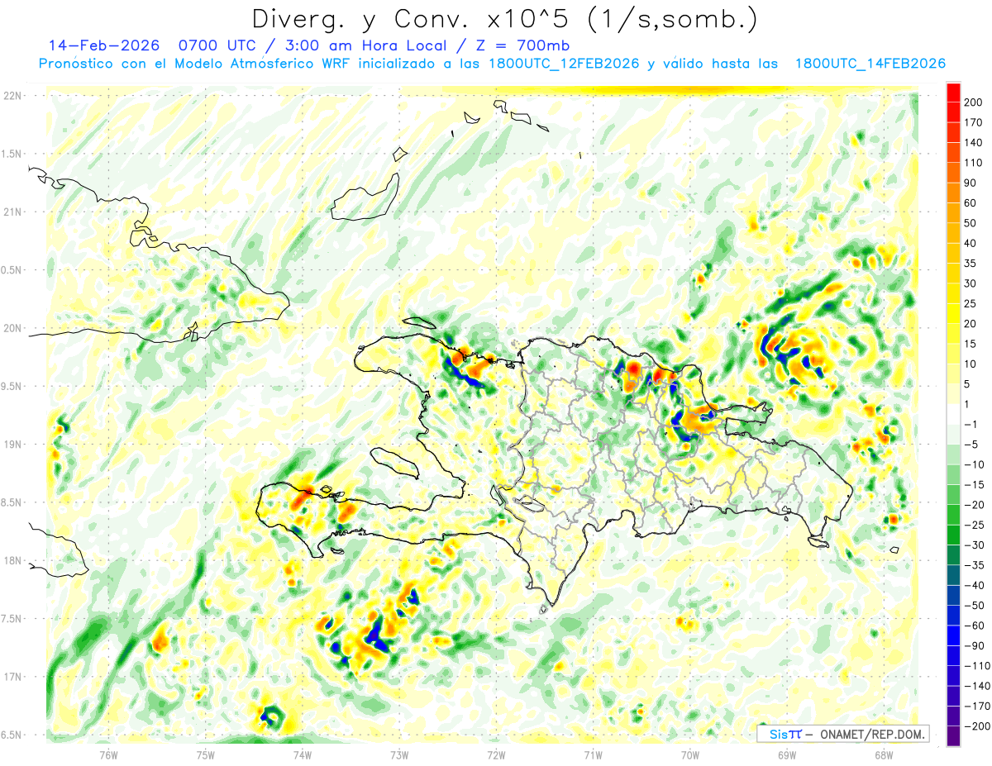Click the '-110' color scale value
Viewport: 992px width, 766px height.
pos(977,666)
